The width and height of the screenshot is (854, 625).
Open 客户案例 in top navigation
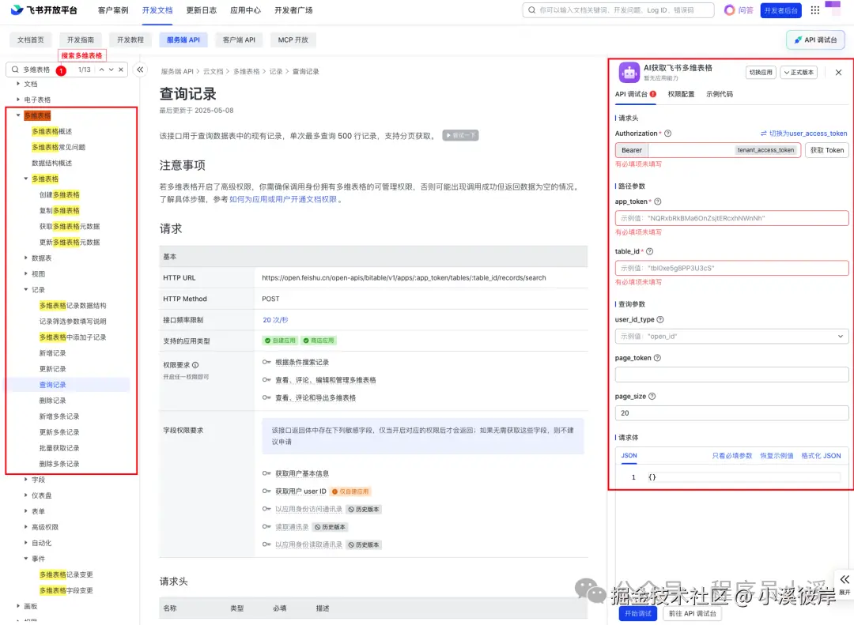tap(113, 10)
